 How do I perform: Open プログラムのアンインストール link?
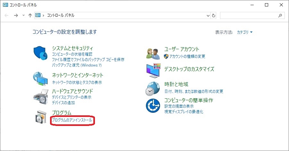coord(72,120)
